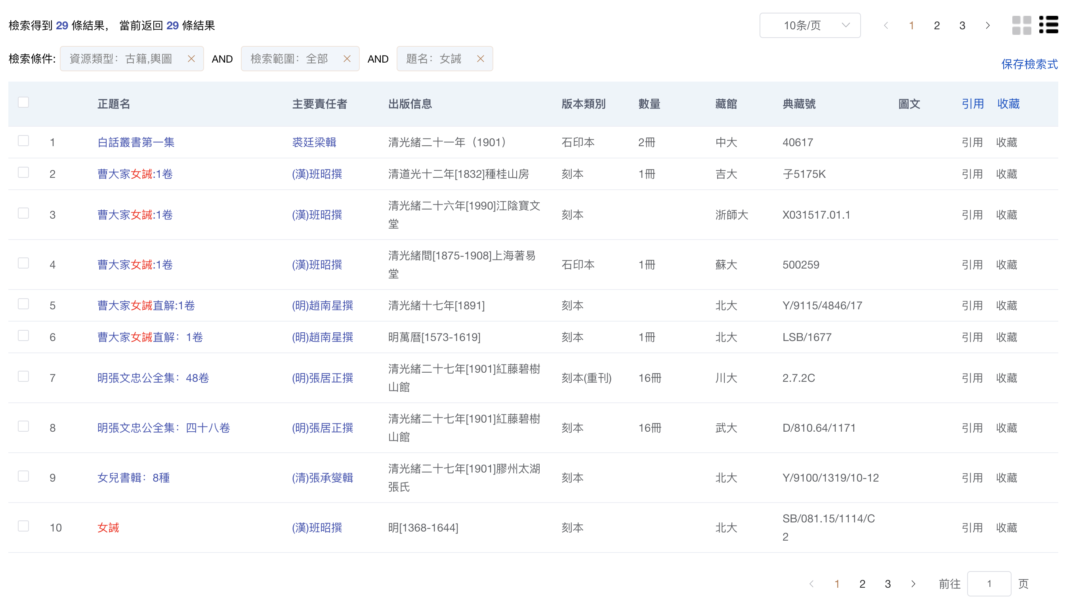Screen dimensions: 1069x602
Task: Remove the 資源類型 古籍,輿圖 filter
Action: point(191,59)
